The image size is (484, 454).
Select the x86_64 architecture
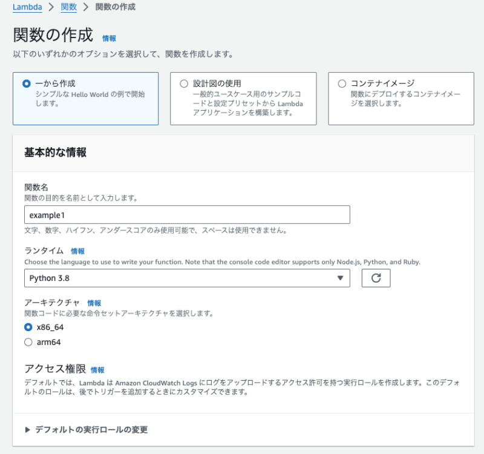coord(27,326)
